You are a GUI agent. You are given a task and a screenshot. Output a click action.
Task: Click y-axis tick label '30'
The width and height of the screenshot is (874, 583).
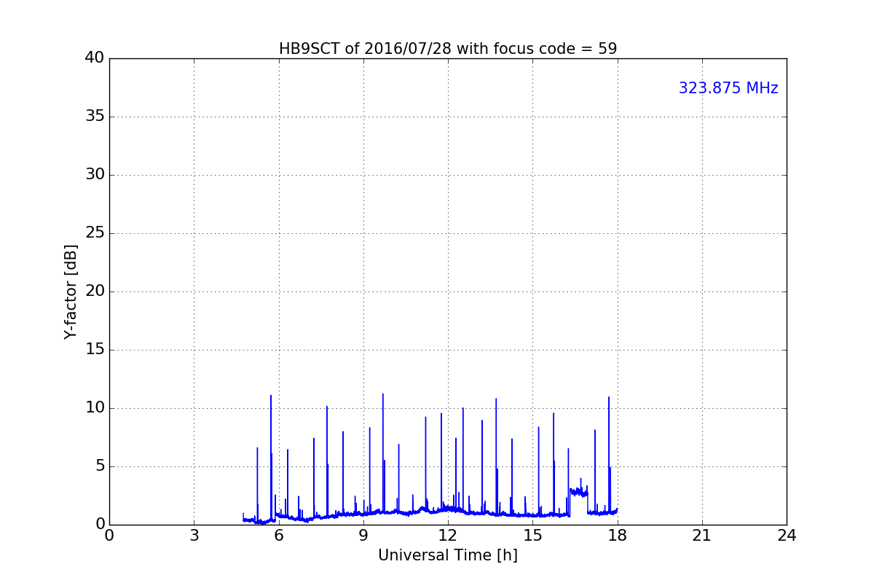tap(95, 175)
